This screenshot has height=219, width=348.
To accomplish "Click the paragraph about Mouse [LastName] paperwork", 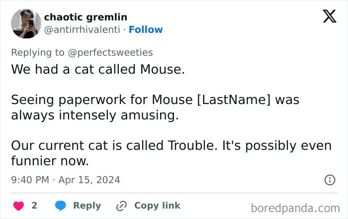I will coord(155,108).
